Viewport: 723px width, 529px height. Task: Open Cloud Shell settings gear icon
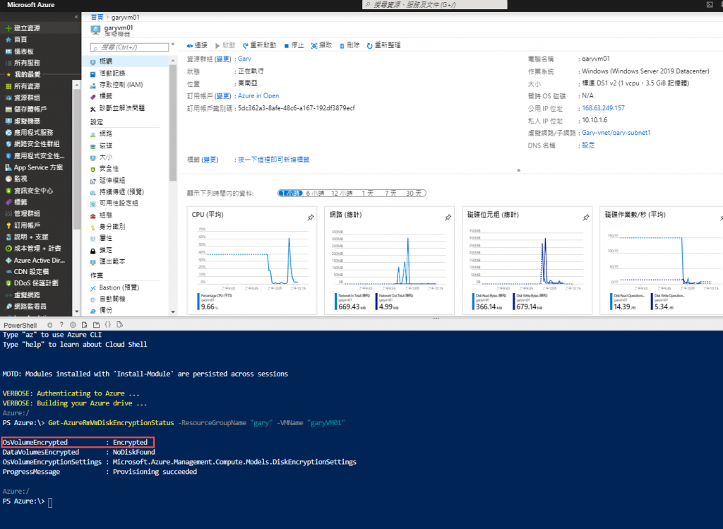pyautogui.click(x=73, y=325)
